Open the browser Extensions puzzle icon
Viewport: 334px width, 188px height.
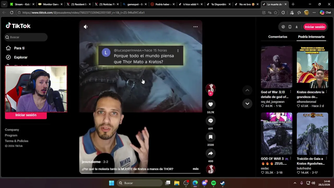pos(283,13)
